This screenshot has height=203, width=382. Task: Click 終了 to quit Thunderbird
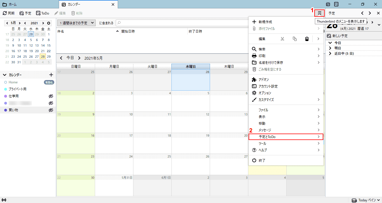tap(286, 160)
